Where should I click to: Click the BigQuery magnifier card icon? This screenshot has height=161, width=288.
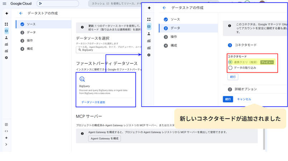pos(82,79)
